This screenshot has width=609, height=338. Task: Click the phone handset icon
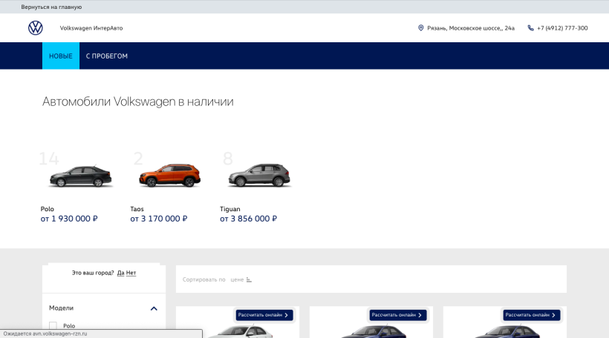[530, 28]
